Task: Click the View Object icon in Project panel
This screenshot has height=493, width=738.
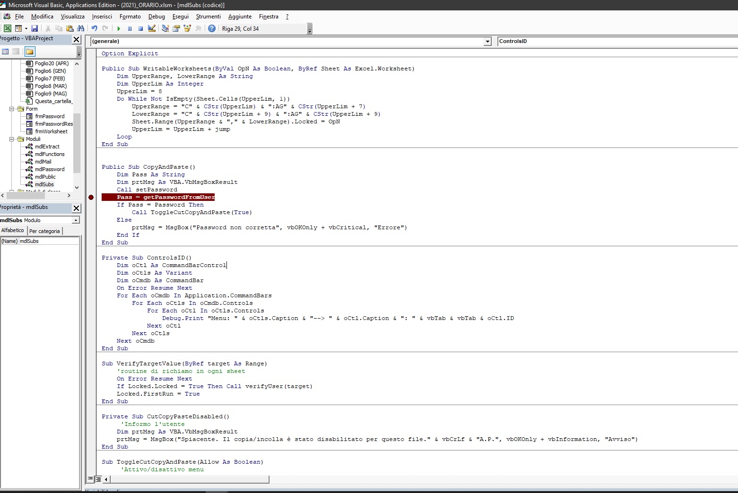Action: click(16, 52)
